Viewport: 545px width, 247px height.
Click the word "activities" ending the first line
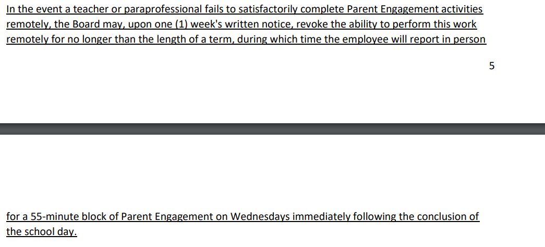(462, 10)
